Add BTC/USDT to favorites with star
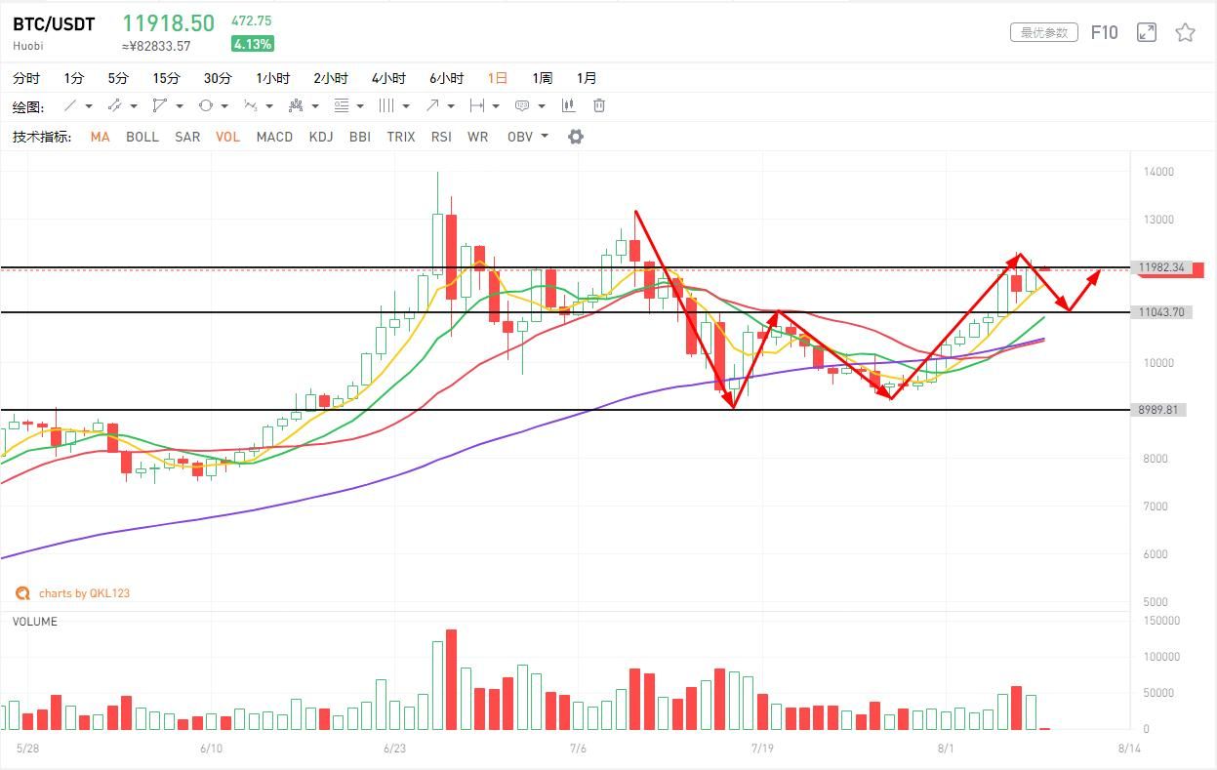Image resolution: width=1217 pixels, height=770 pixels. tap(1185, 32)
